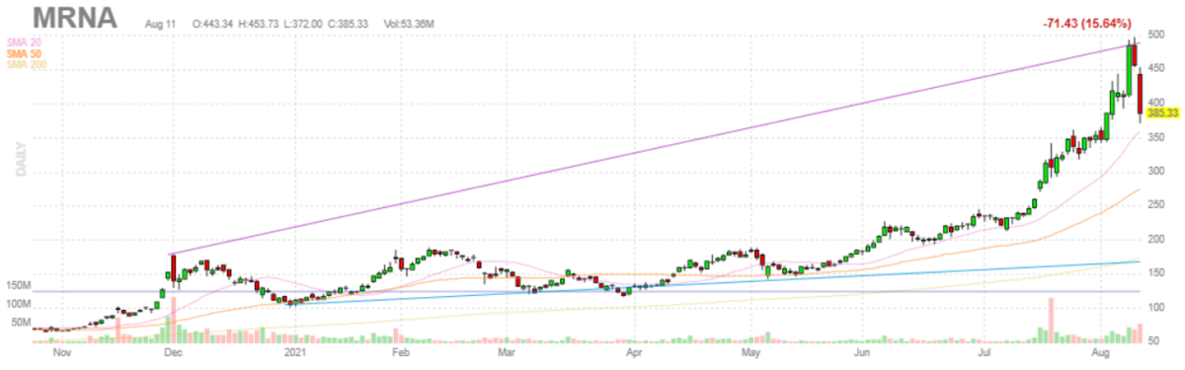Click the 300 price axis label
Screen dimensions: 1185x370
[x=1156, y=172]
